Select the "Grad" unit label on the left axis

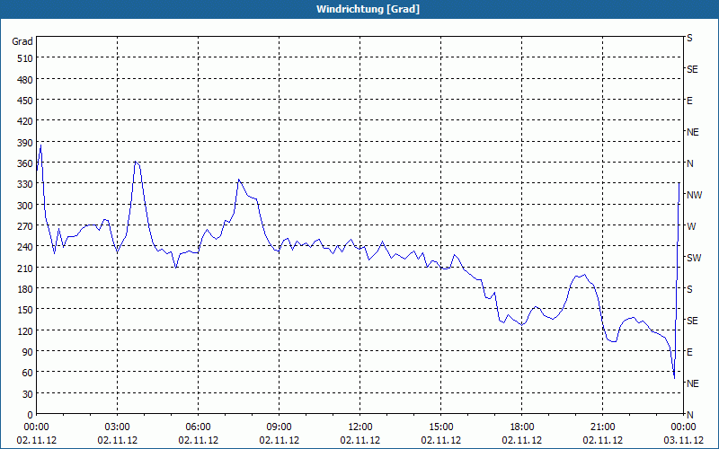[x=22, y=41]
